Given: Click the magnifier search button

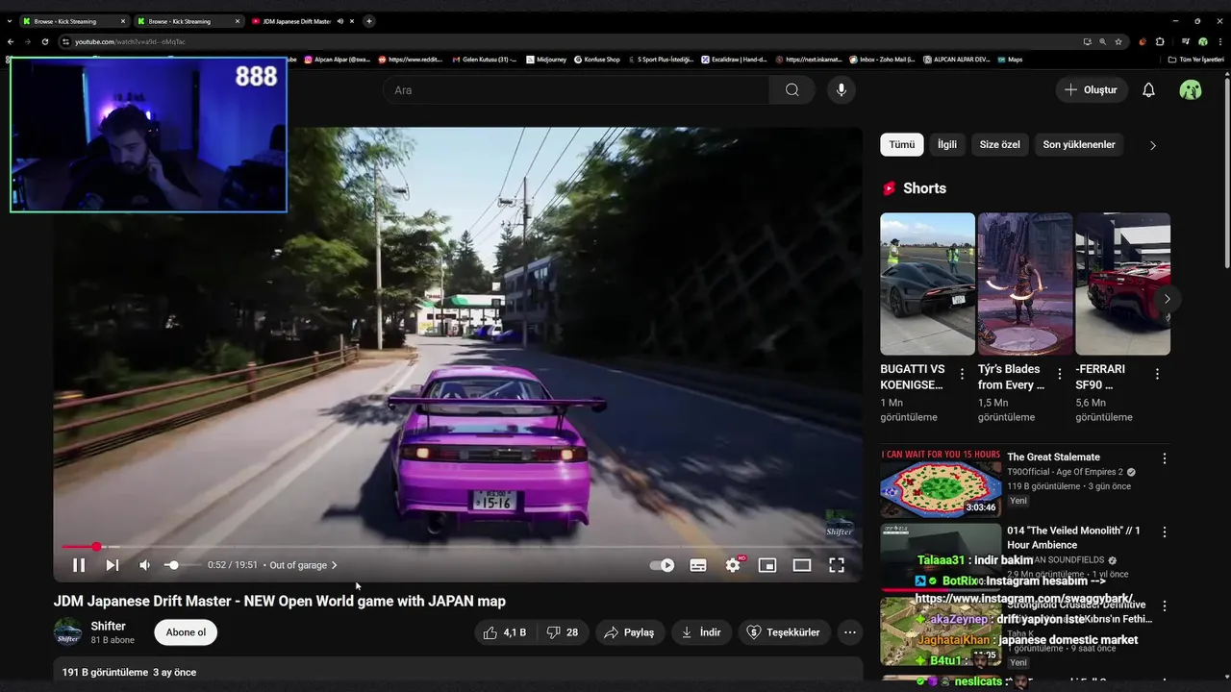Looking at the screenshot, I should (791, 89).
